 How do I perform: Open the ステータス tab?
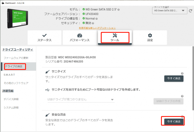click(x=44, y=38)
